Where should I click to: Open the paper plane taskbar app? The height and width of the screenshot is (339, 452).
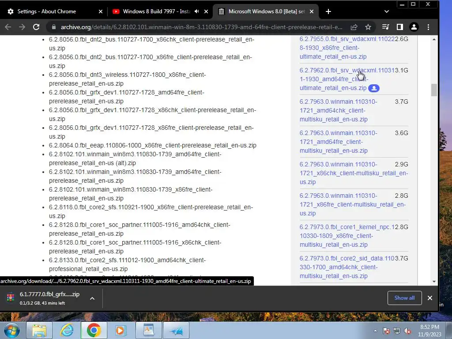click(x=176, y=330)
